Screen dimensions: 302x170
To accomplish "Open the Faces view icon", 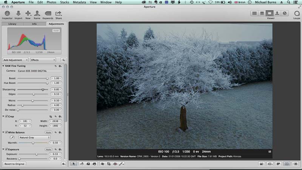I will pos(277,13).
